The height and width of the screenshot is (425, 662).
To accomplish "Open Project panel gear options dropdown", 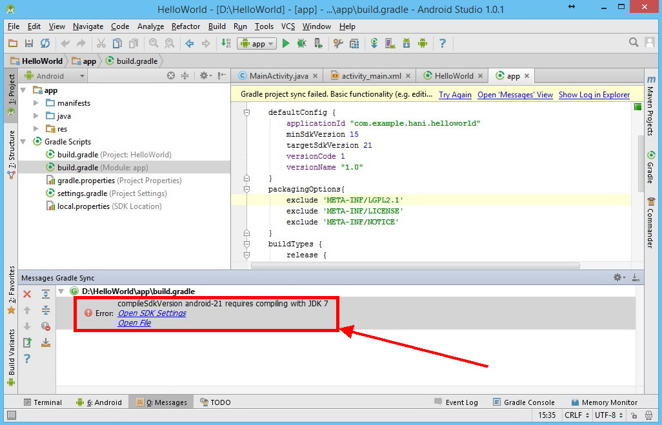I will coord(206,75).
